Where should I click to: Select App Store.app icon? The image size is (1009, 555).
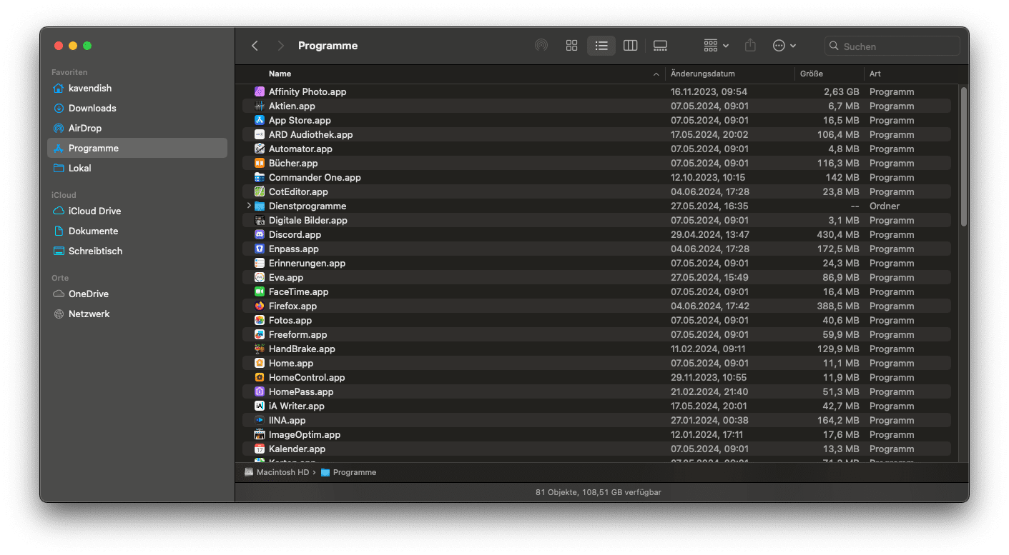pos(260,120)
